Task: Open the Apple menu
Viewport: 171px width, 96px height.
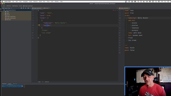Action: click(x=2, y=2)
